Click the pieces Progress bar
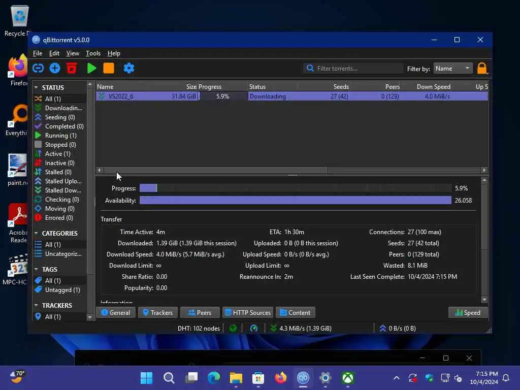 click(295, 188)
